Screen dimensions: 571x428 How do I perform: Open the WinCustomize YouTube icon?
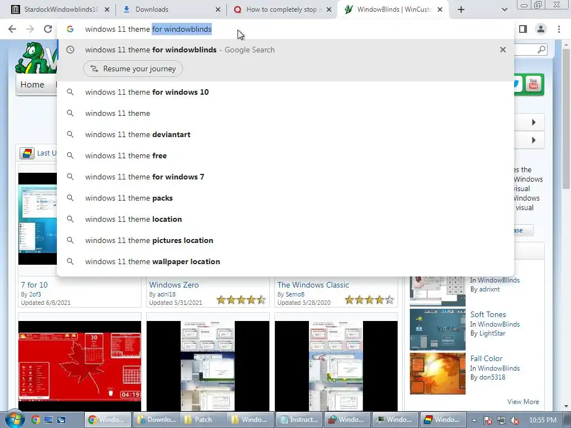pyautogui.click(x=534, y=84)
